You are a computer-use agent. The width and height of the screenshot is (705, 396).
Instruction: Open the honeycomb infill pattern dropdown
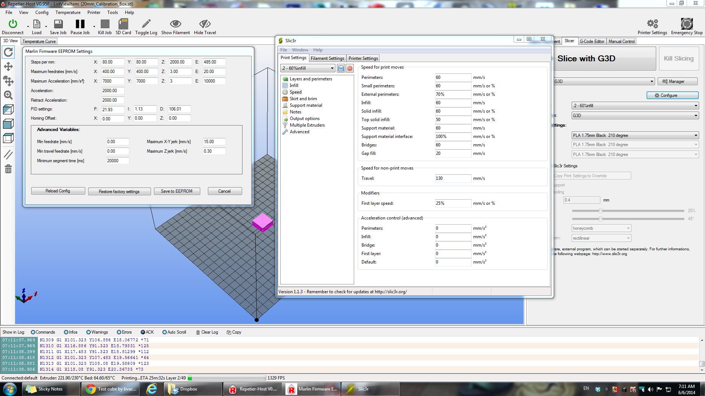(601, 228)
